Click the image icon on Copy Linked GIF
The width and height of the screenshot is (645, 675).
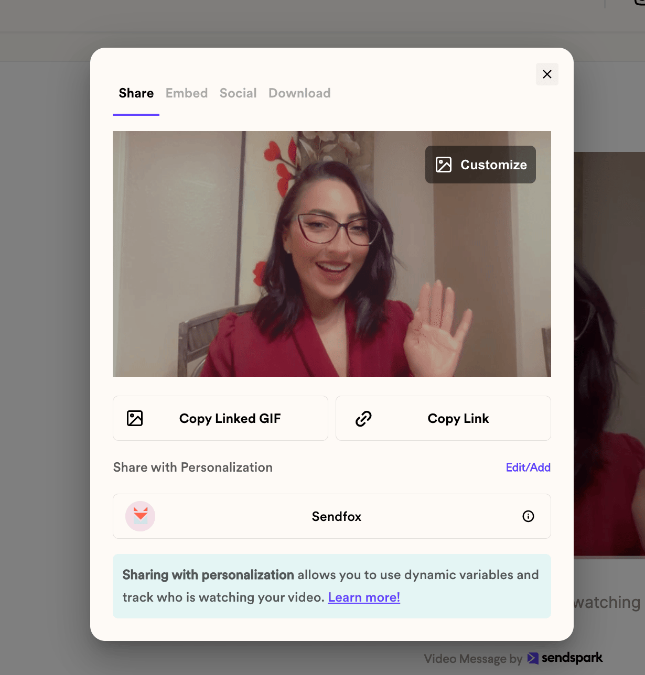[x=135, y=418]
